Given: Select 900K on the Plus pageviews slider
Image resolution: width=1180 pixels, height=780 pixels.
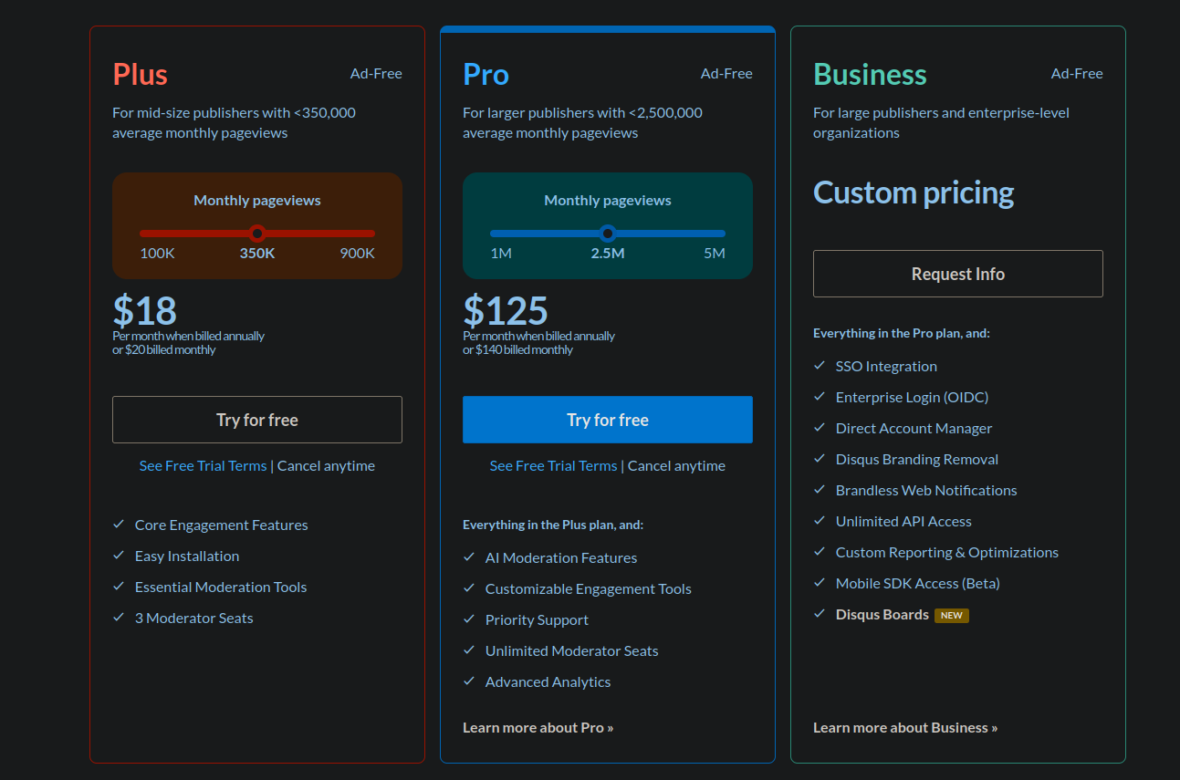Looking at the screenshot, I should [357, 253].
